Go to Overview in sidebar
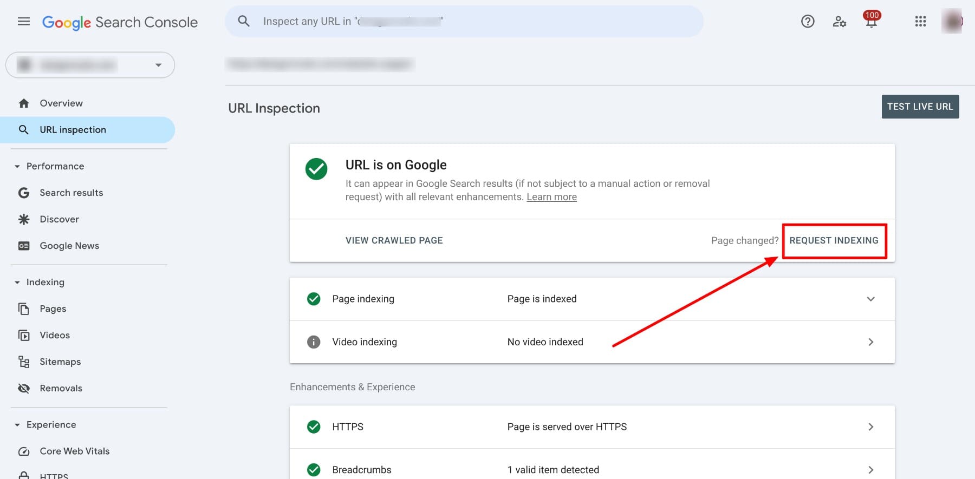Image resolution: width=975 pixels, height=479 pixels. pos(61,103)
